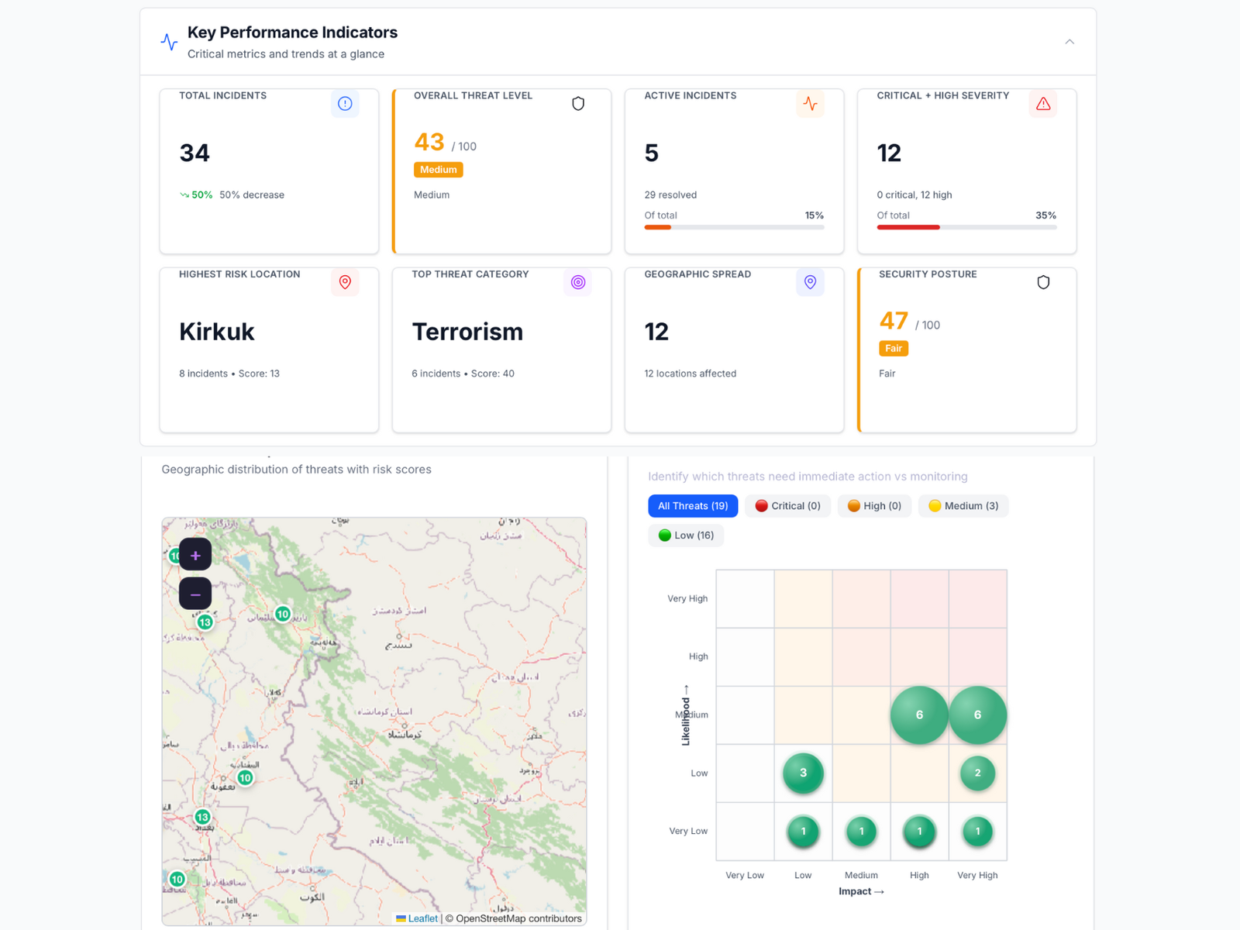This screenshot has width=1240, height=930.
Task: Select the green marker labeled 13 near Kirkuk
Action: (205, 622)
